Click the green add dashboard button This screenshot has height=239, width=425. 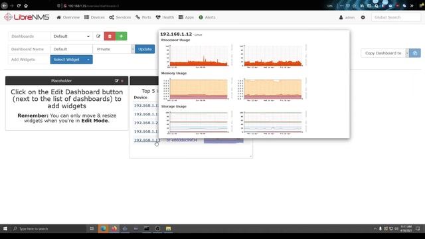(121, 37)
